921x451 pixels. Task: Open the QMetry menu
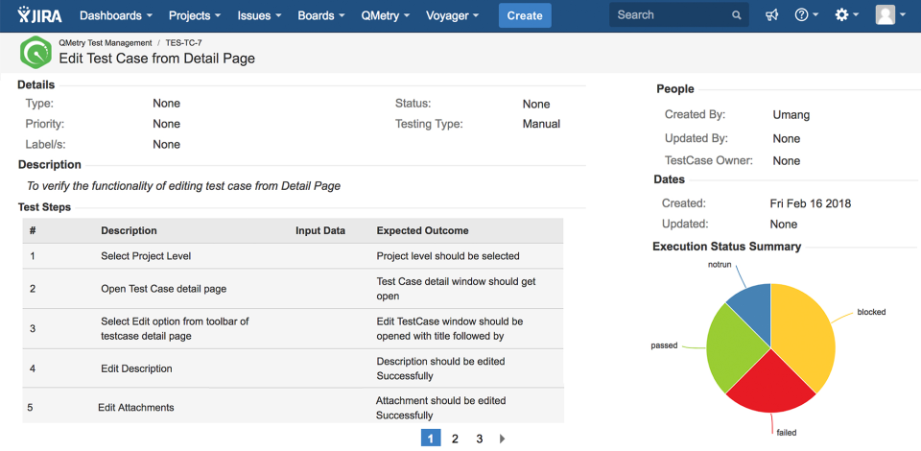[386, 15]
